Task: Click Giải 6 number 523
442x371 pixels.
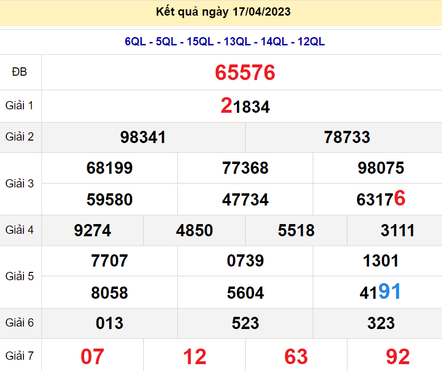Action: [x=245, y=323]
